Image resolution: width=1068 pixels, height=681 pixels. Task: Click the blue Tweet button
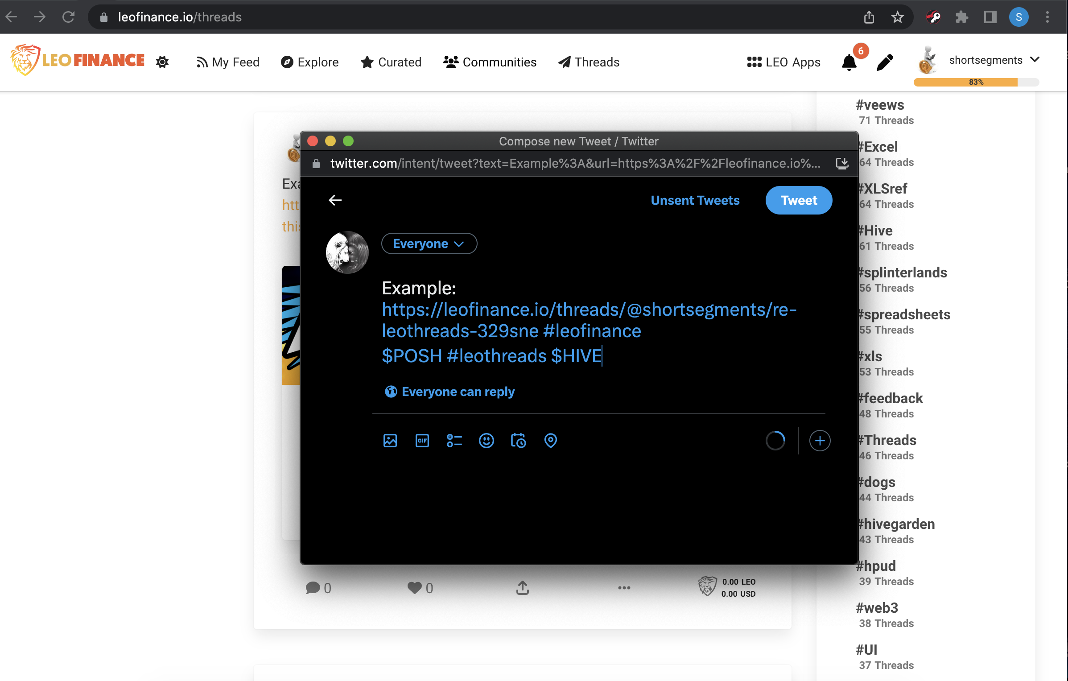pyautogui.click(x=799, y=200)
